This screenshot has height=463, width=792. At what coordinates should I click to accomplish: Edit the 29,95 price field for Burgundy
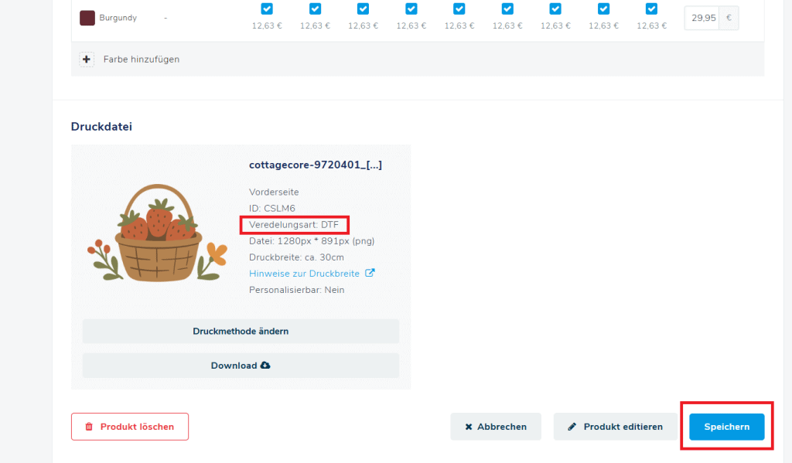[x=702, y=18]
